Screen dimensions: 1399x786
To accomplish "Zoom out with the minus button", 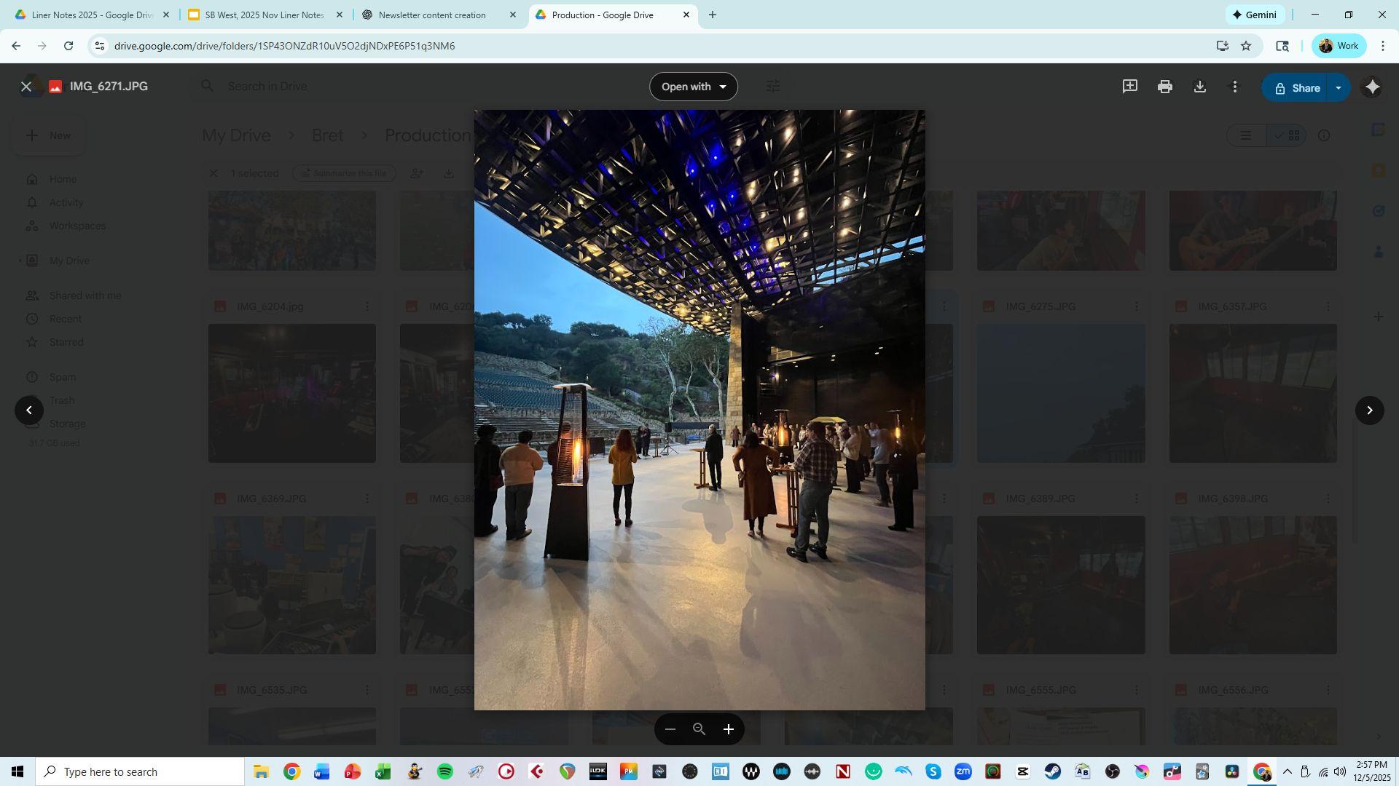I will 670,729.
